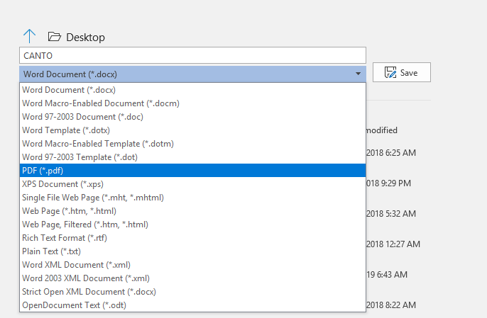Select Plain Text (*.txt)
487x318 pixels.
192,251
